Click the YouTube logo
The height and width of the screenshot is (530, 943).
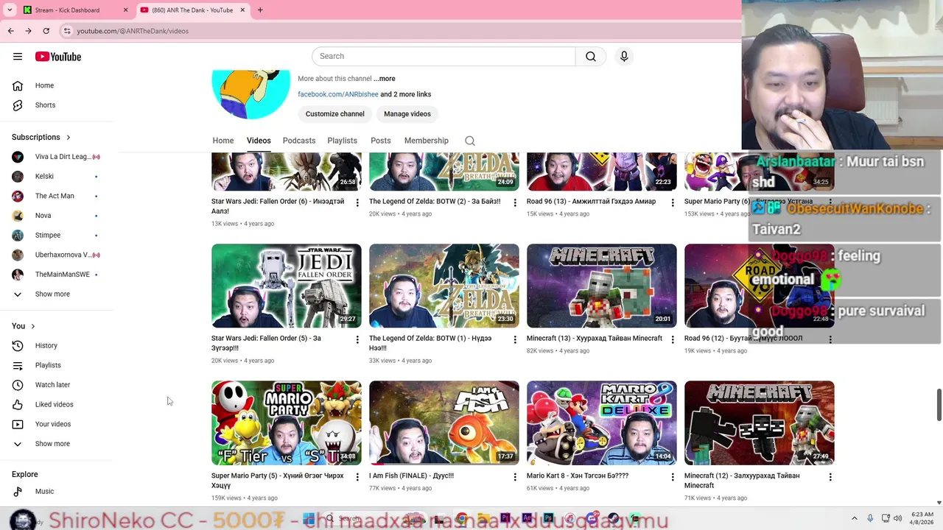[57, 57]
